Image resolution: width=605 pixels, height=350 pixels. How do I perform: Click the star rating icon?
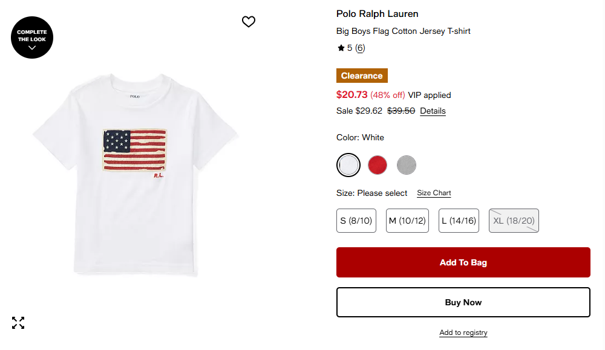(x=341, y=48)
